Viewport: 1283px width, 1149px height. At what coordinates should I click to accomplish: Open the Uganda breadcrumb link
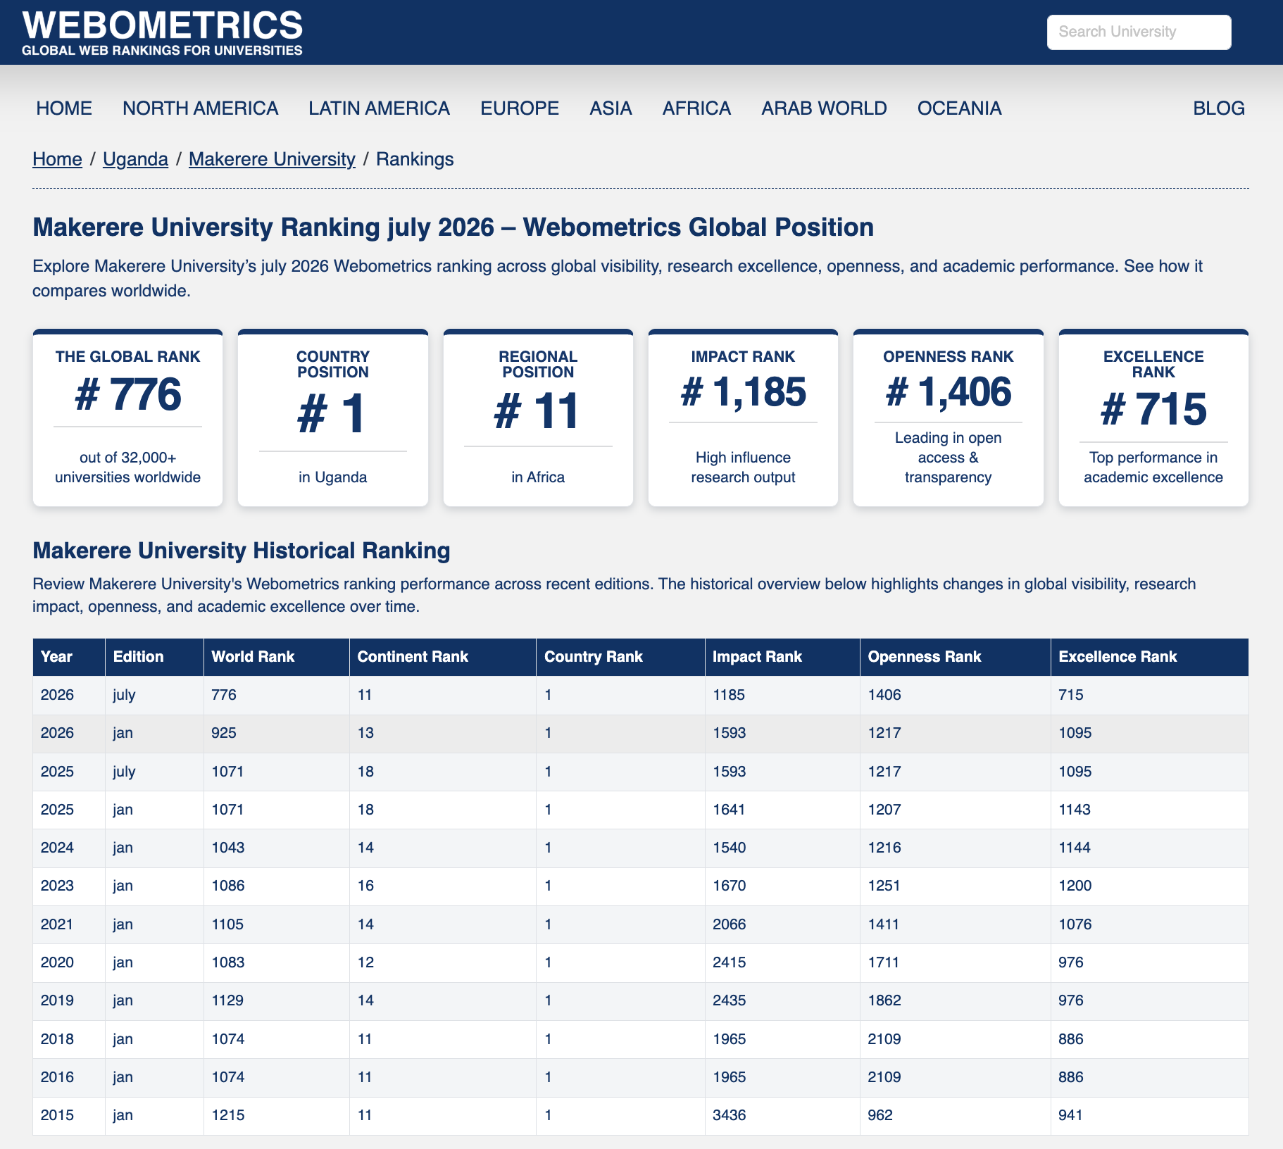pyautogui.click(x=135, y=159)
